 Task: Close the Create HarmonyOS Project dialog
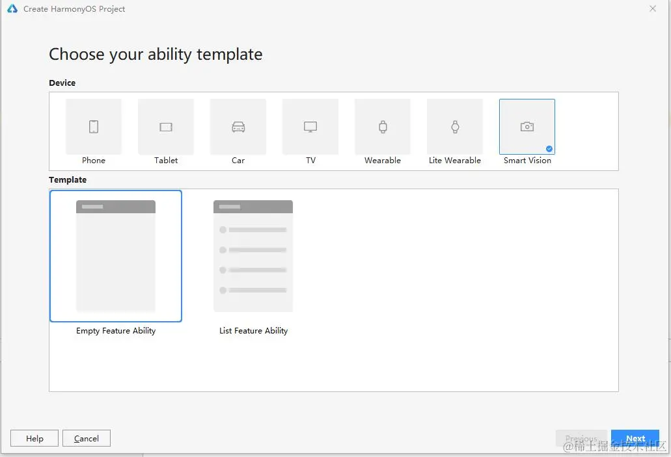point(653,8)
